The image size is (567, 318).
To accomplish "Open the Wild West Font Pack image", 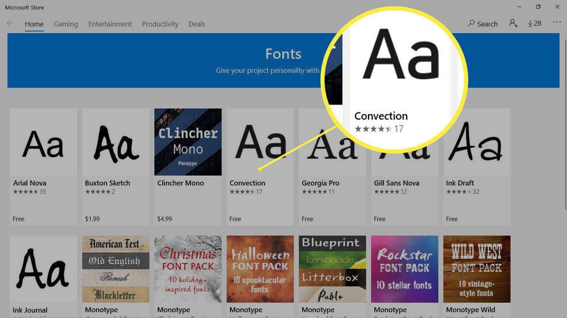I will pos(477,269).
